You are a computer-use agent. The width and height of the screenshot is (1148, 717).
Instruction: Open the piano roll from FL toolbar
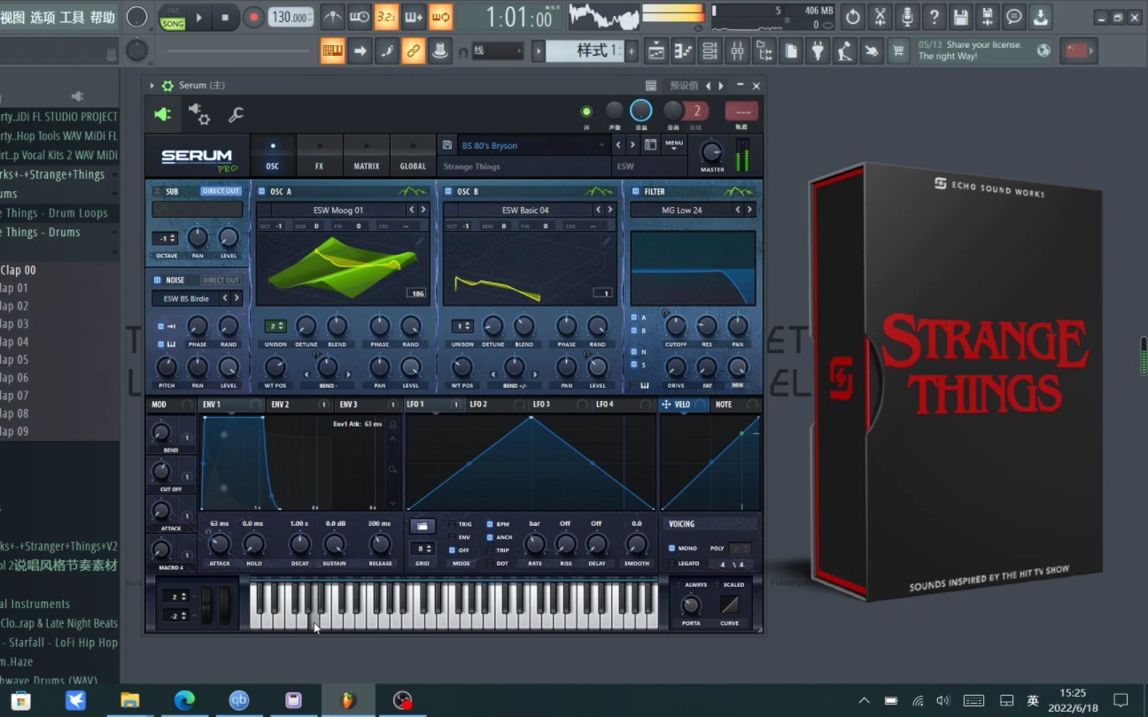(683, 51)
